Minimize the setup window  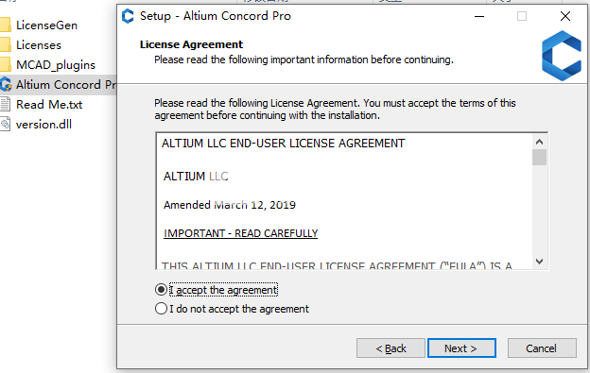[479, 16]
